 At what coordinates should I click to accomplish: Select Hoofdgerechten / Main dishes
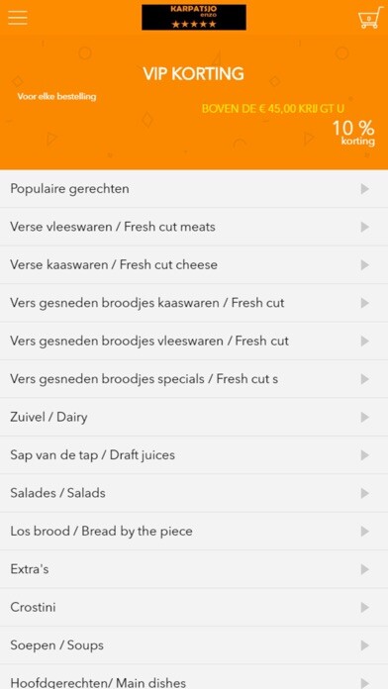coord(194,679)
